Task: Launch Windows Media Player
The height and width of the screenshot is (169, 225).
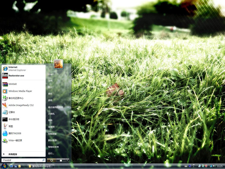Action: (x=23, y=91)
